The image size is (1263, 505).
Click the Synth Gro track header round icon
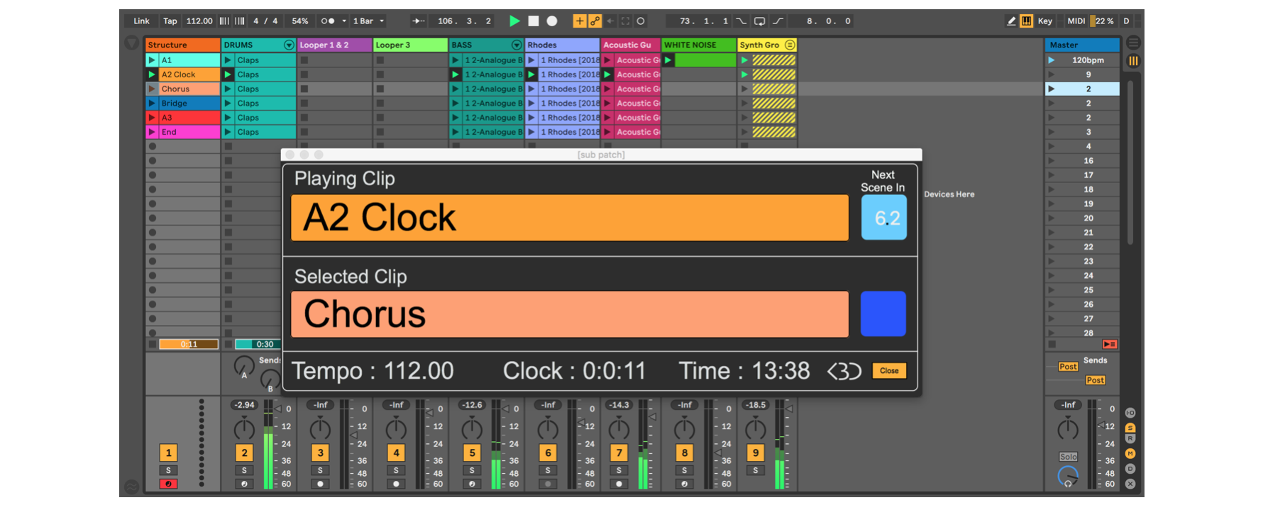click(x=790, y=45)
